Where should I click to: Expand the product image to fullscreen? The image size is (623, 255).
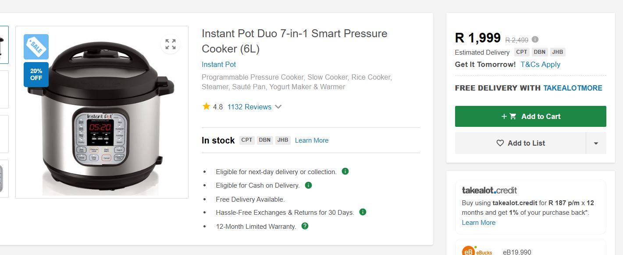click(170, 44)
